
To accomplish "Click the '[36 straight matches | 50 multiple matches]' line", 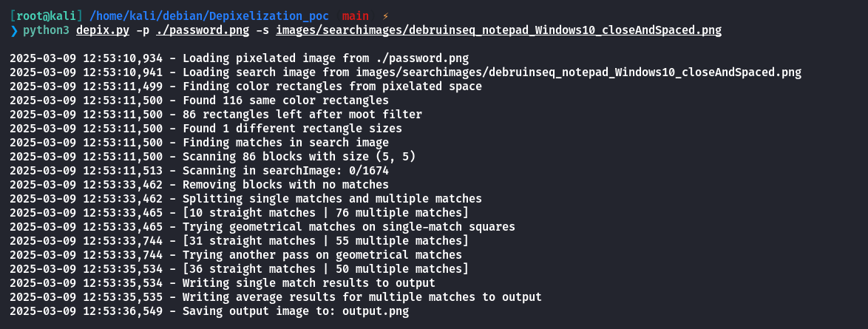I will click(239, 268).
